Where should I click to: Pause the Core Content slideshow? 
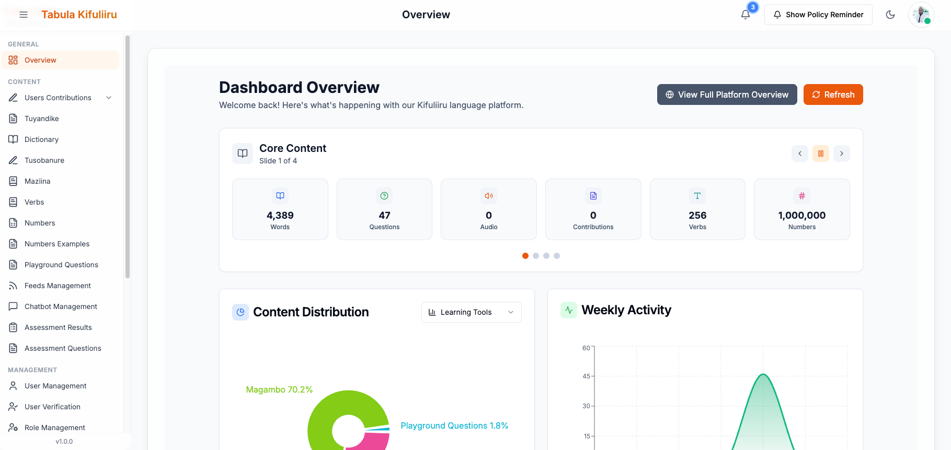pyautogui.click(x=820, y=153)
